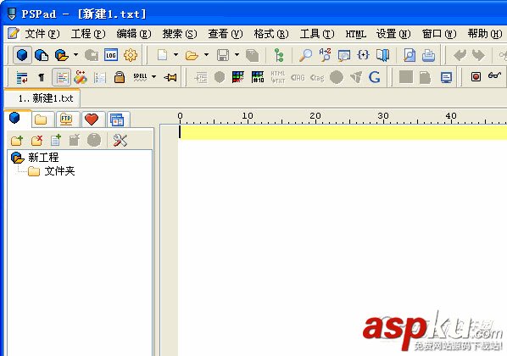Click the color grid #10 icon
This screenshot has width=507, height=356.
258,77
